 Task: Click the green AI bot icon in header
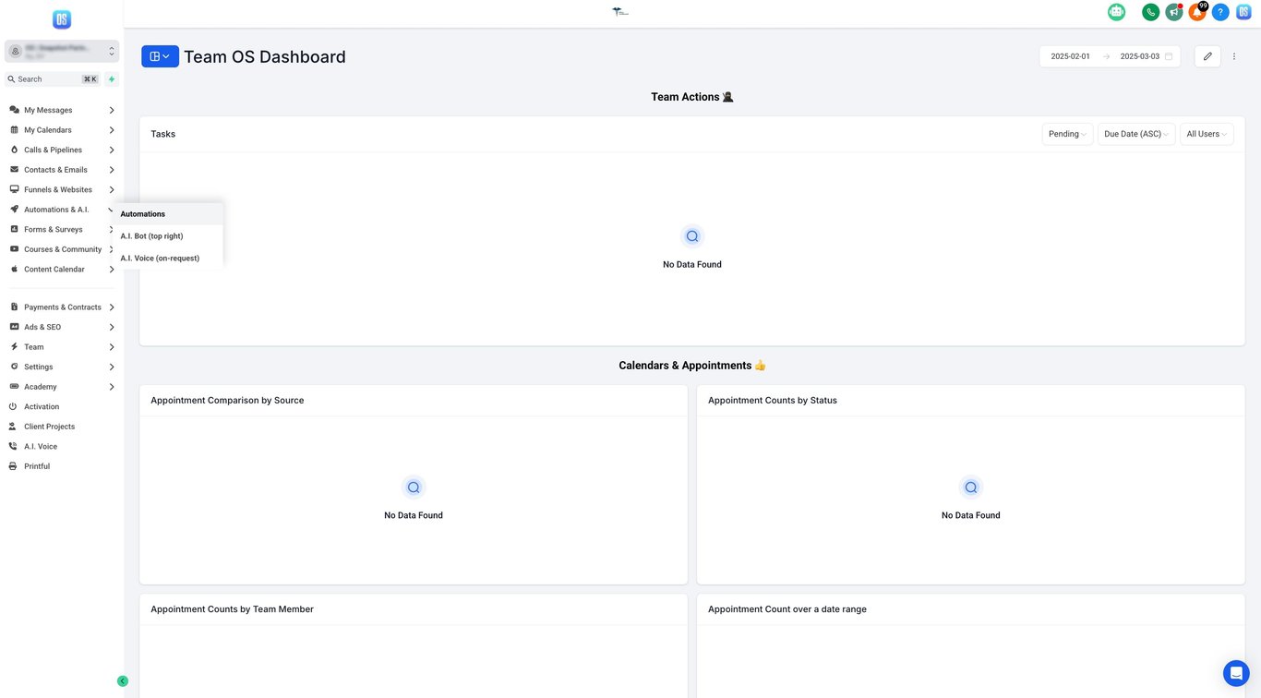(x=1117, y=12)
